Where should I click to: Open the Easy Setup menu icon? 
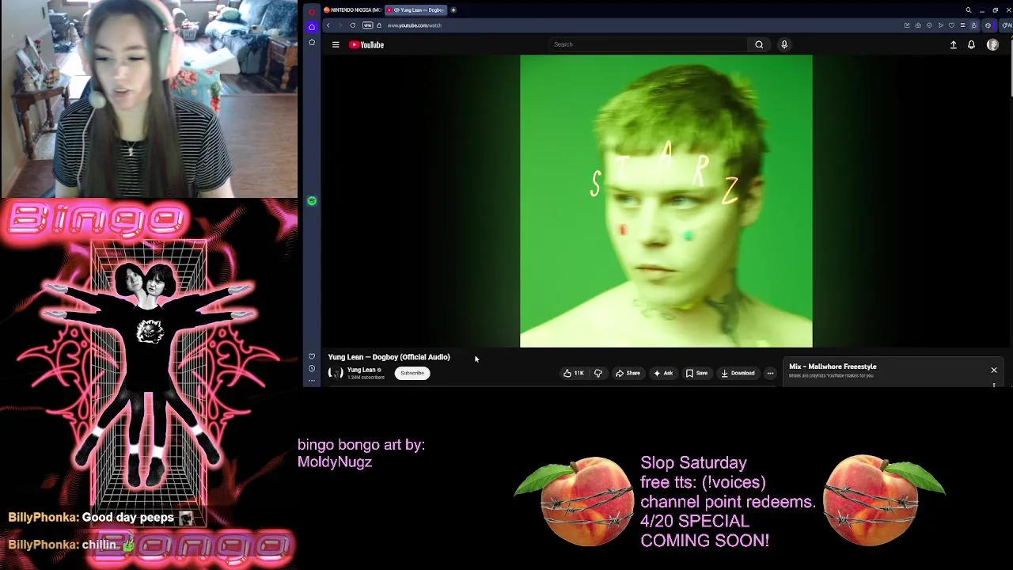[x=963, y=25]
